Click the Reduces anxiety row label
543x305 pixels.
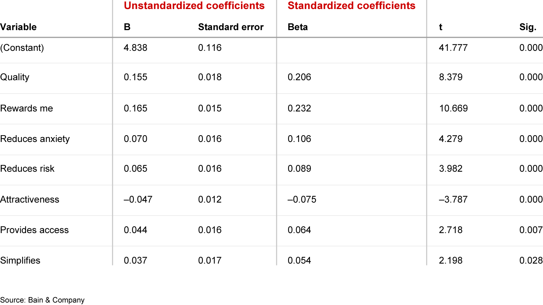(35, 139)
